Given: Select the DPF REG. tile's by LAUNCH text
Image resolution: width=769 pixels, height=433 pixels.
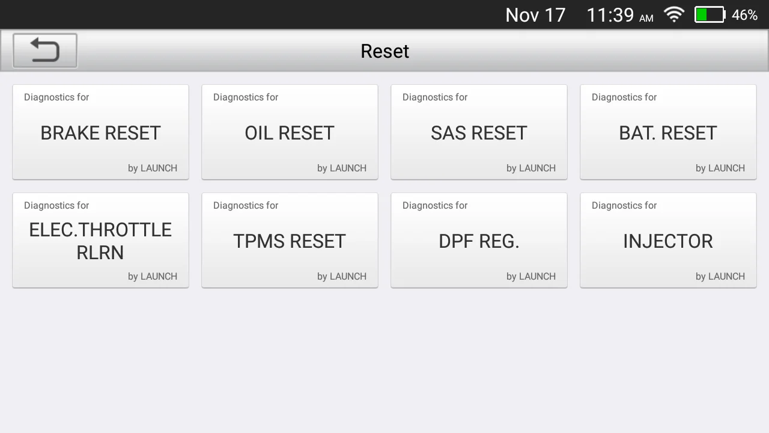Looking at the screenshot, I should pyautogui.click(x=531, y=277).
